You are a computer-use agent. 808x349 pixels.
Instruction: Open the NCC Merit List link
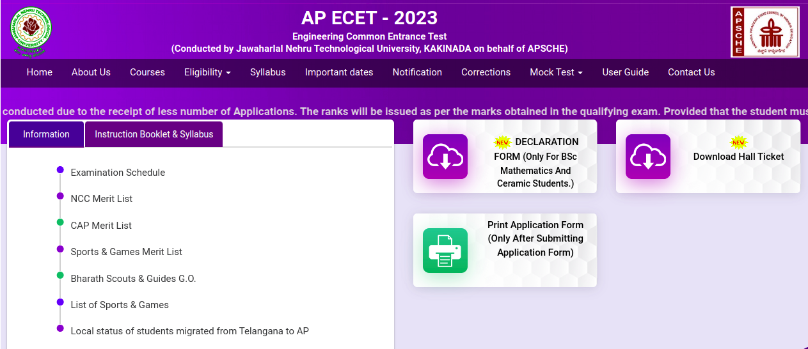coord(102,199)
